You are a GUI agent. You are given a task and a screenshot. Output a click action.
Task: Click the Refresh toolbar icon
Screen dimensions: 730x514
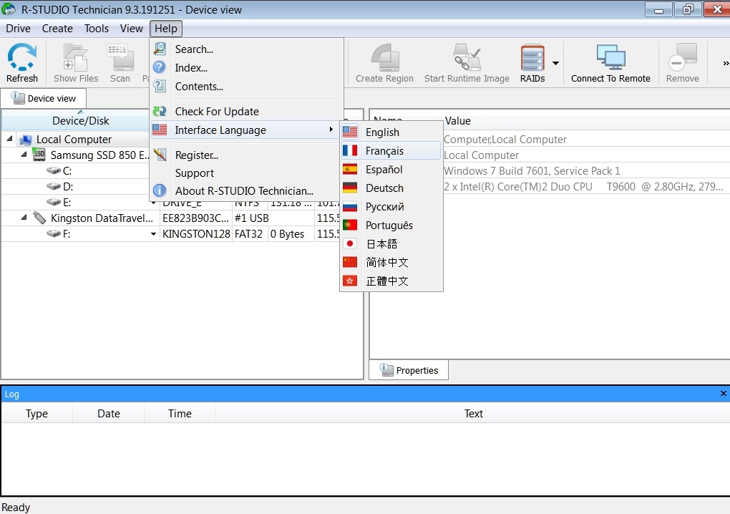point(22,57)
